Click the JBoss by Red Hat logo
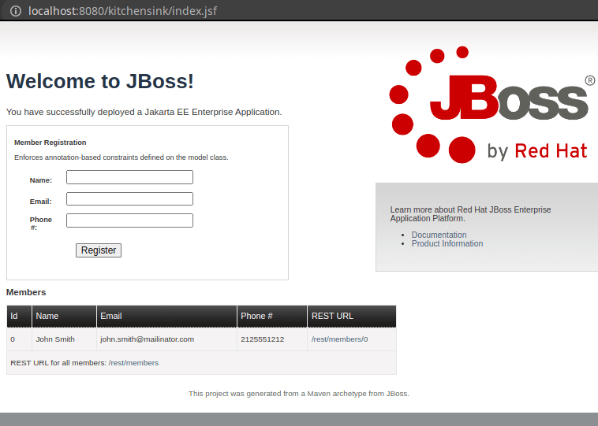The height and width of the screenshot is (426, 598). (491, 105)
